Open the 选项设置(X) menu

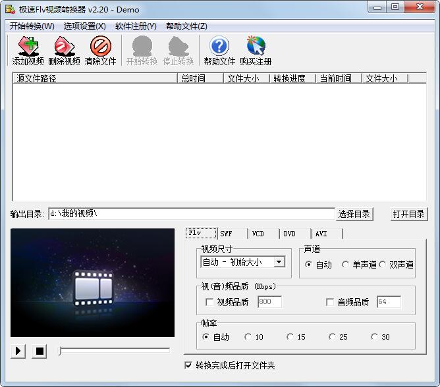click(x=85, y=26)
